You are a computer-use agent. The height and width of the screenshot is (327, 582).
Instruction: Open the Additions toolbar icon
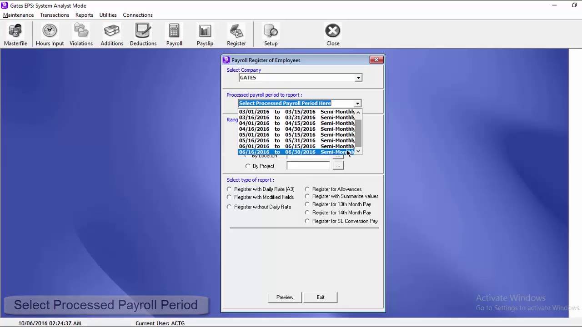click(x=112, y=35)
